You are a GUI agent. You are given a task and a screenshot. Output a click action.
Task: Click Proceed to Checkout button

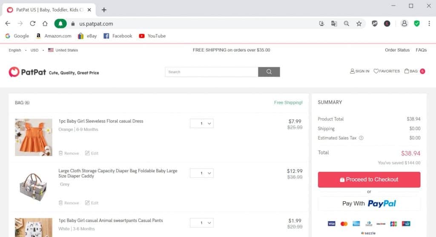pyautogui.click(x=369, y=180)
